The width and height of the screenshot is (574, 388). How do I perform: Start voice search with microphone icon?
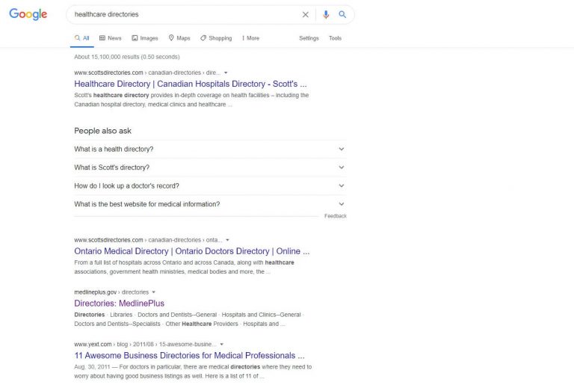point(326,15)
